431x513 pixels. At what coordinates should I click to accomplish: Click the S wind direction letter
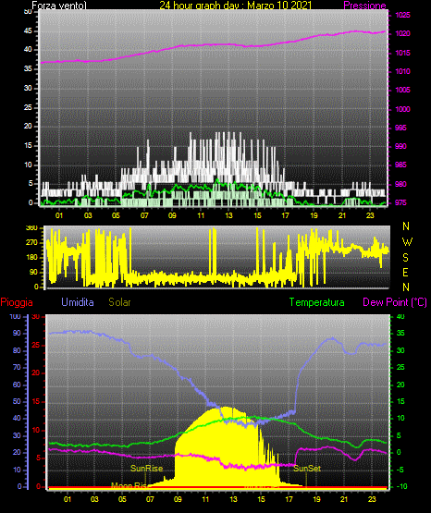pyautogui.click(x=405, y=258)
